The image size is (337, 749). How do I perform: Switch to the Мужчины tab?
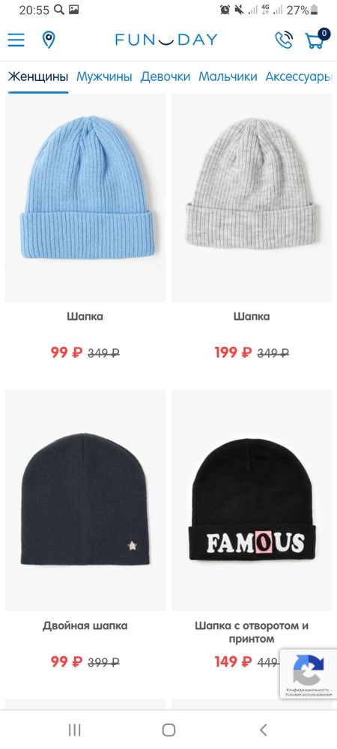click(x=104, y=76)
